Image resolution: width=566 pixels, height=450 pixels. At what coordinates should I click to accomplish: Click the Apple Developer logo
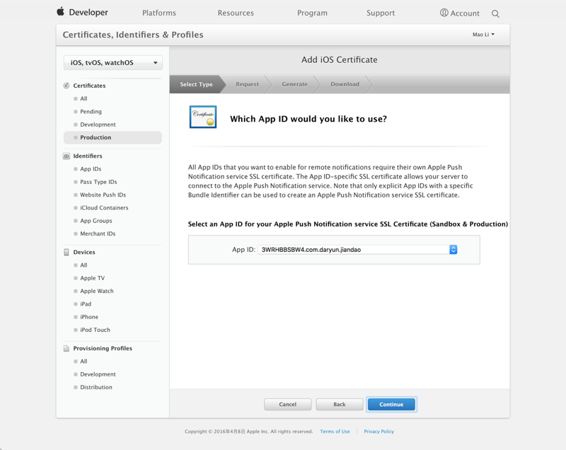[x=82, y=12]
